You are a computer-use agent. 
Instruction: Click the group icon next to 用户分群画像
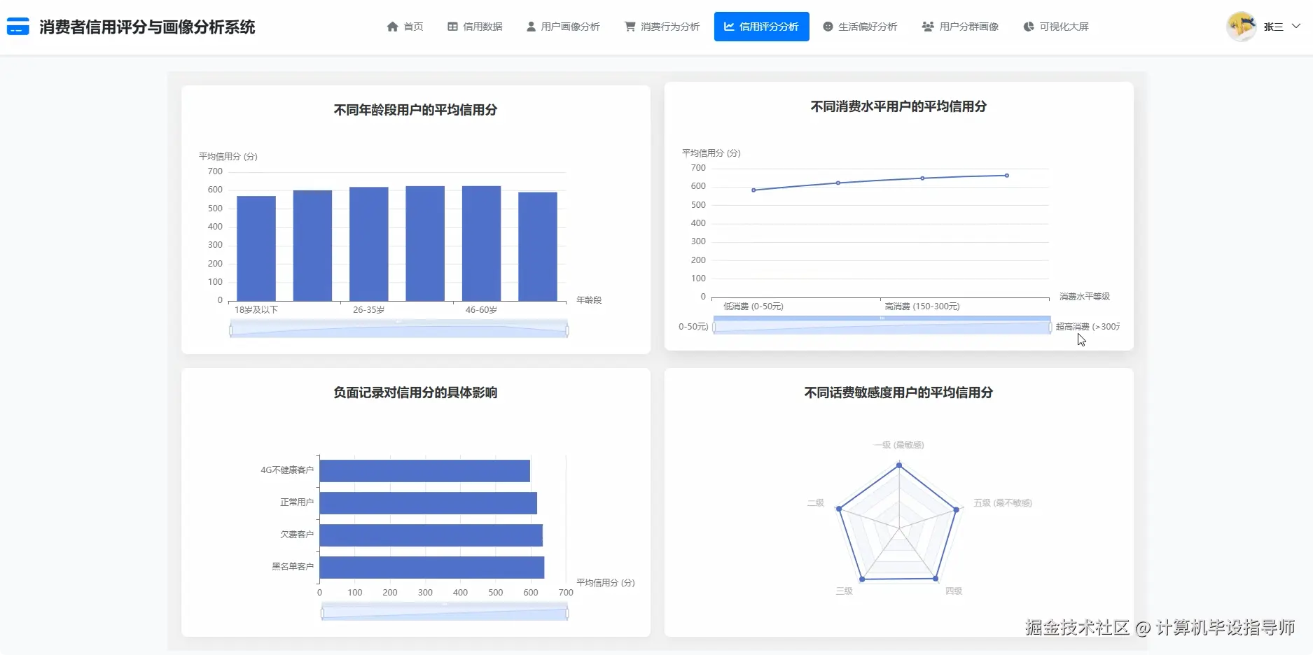point(927,26)
